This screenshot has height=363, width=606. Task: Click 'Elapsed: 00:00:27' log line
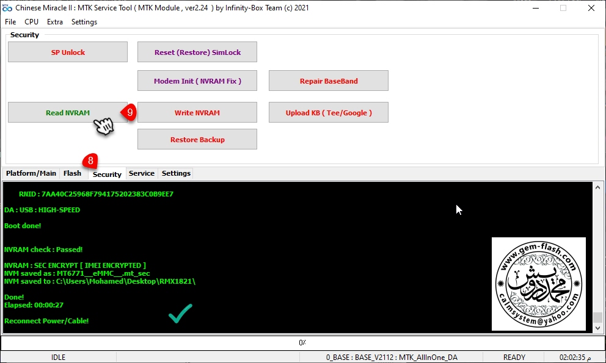coord(34,305)
